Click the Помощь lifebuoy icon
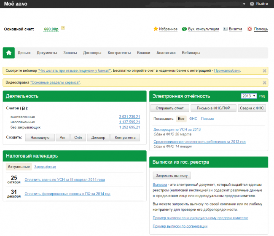 tap(250, 29)
